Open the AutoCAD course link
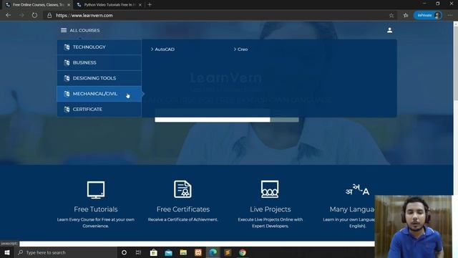This screenshot has height=258, width=458. (165, 49)
